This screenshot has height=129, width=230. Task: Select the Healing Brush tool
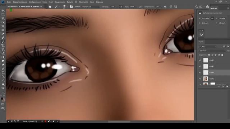tap(3, 38)
